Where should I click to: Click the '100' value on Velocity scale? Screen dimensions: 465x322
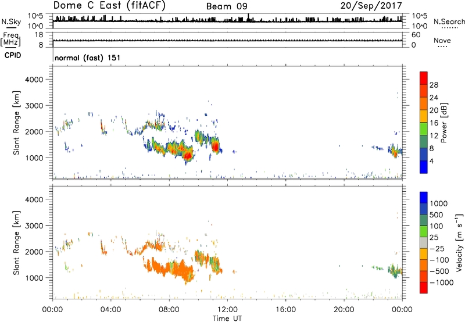pos(437,226)
